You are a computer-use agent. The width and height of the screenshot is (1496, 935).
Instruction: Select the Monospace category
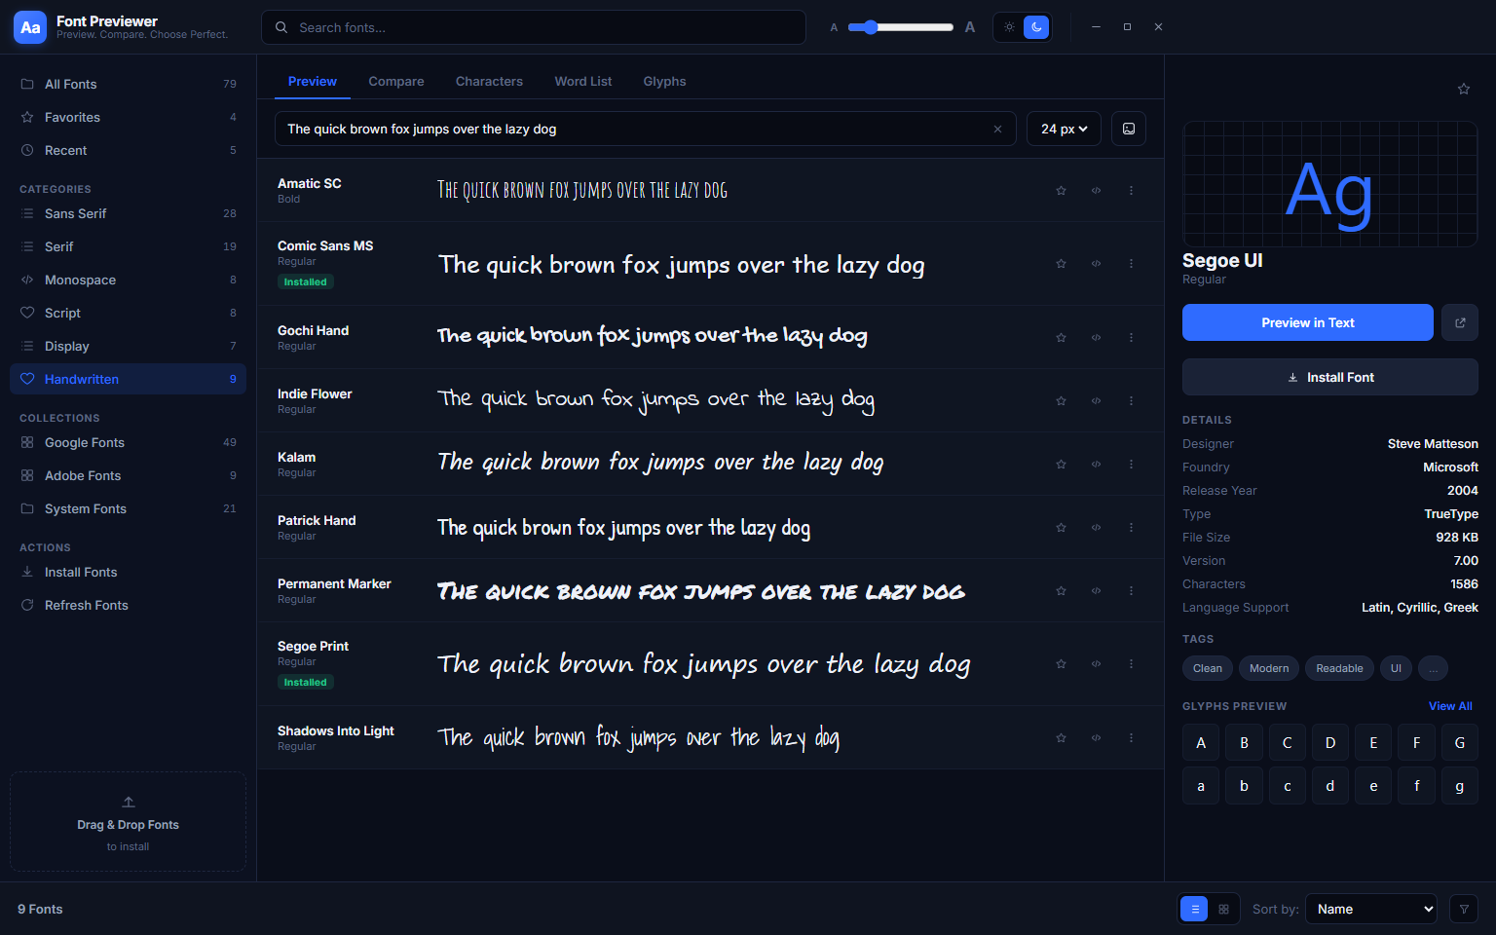pos(128,280)
